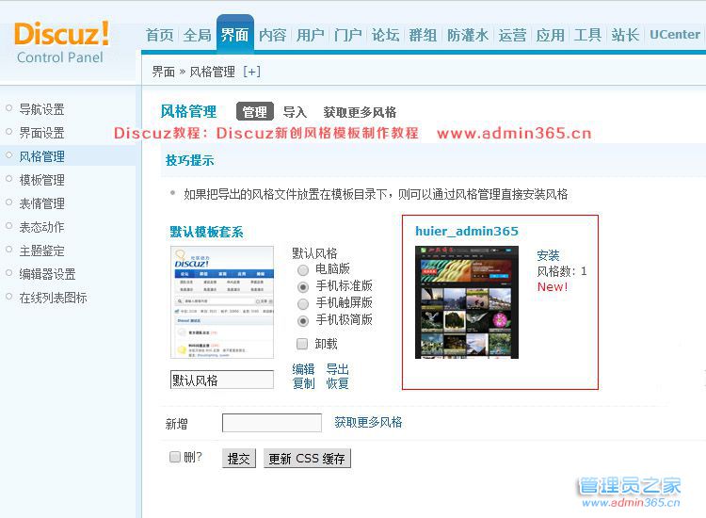Click the 提交 button
Viewport: 706px width, 518px height.
coord(239,458)
